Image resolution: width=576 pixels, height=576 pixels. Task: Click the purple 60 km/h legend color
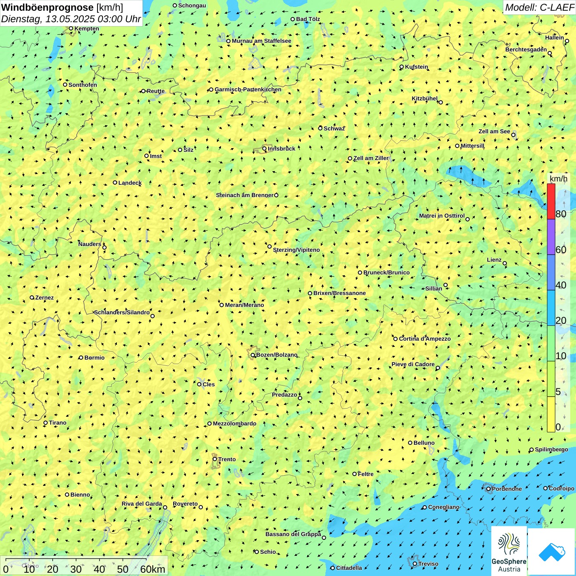point(551,237)
